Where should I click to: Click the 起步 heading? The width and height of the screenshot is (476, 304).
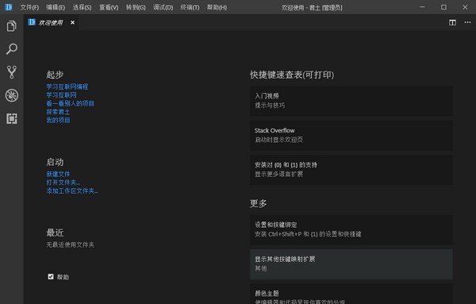(x=55, y=75)
